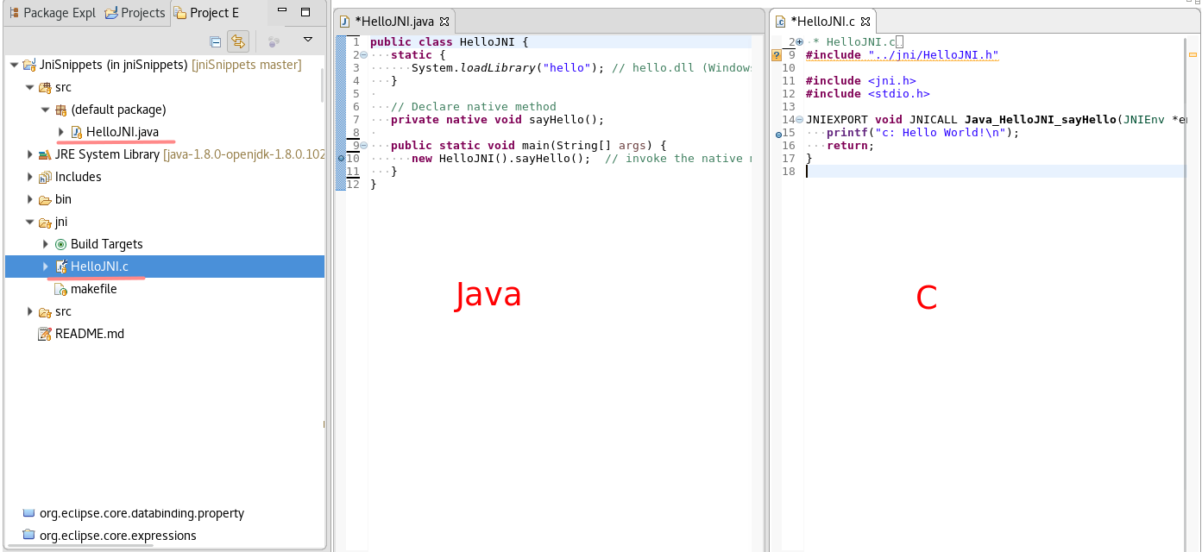Fold the static block on Java line 2
Screen dimensions: 1202x552
click(364, 55)
